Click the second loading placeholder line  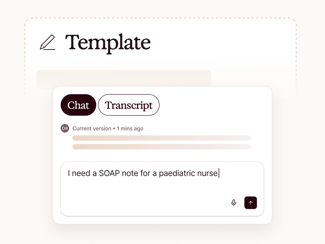pos(162,147)
